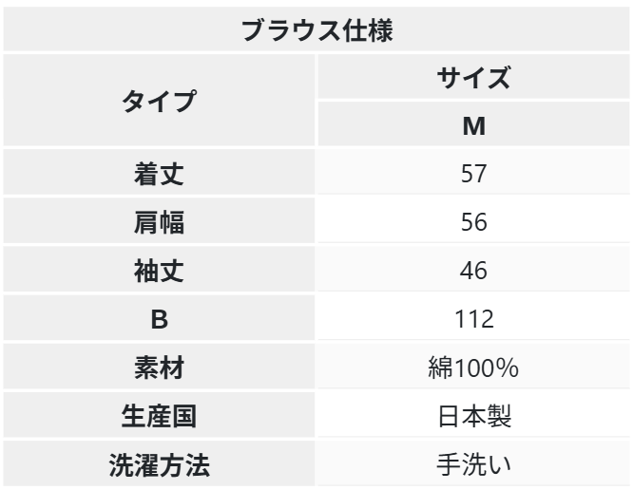Select the M size header cell
633x490 pixels.
pos(473,126)
